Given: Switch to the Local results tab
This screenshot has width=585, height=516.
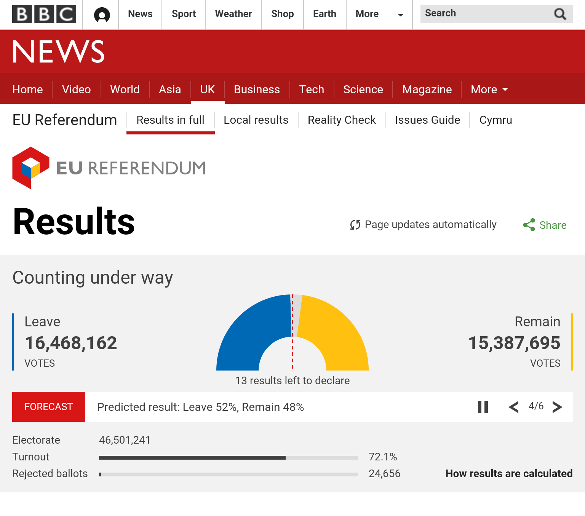Looking at the screenshot, I should coord(256,120).
